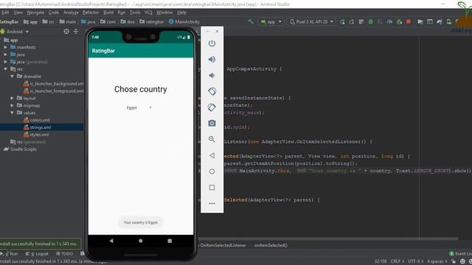Image resolution: width=472 pixels, height=265 pixels.
Task: Open the TODO tool window tab
Action: click(64, 253)
